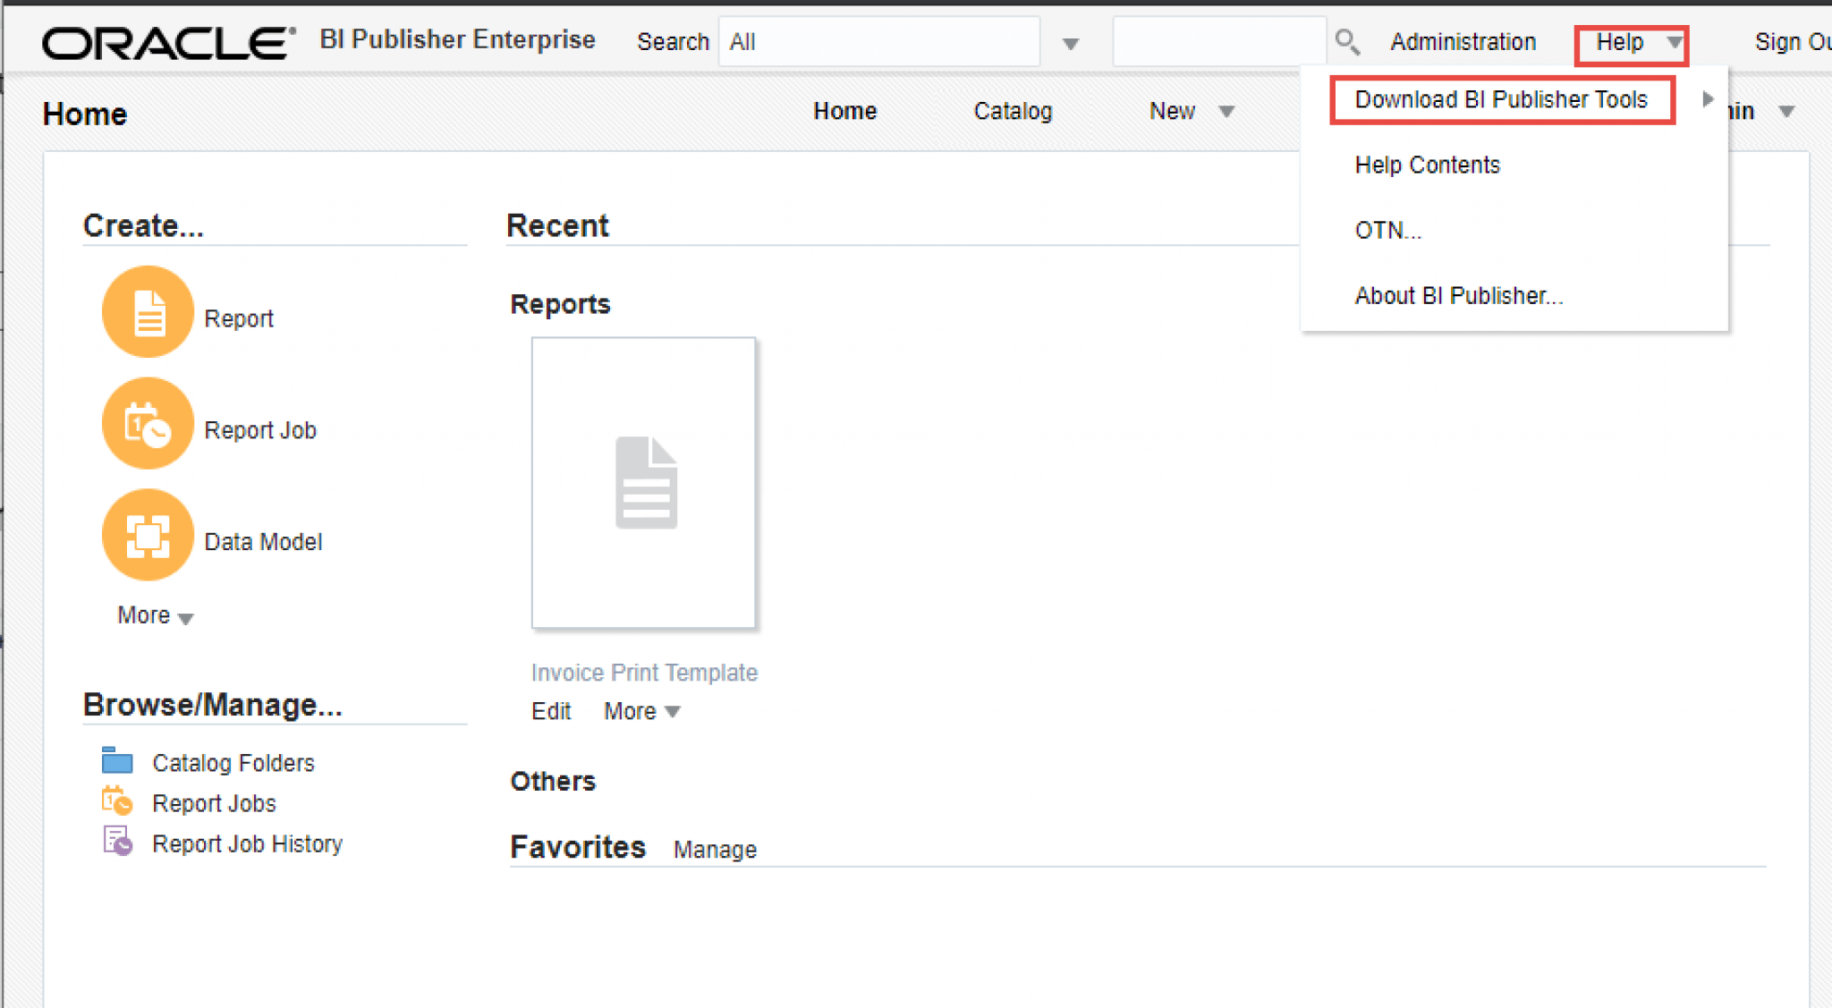Select Download BI Publisher Tools option
This screenshot has width=1832, height=1008.
tap(1498, 99)
